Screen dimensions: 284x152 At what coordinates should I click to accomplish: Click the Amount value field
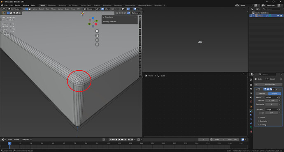pyautogui.click(x=272, y=101)
